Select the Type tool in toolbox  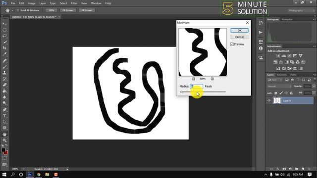(x=4, y=116)
